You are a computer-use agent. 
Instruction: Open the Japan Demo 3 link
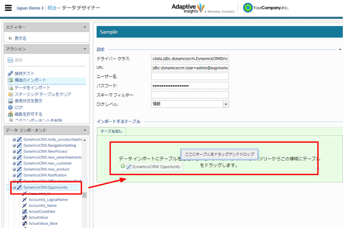[30, 8]
